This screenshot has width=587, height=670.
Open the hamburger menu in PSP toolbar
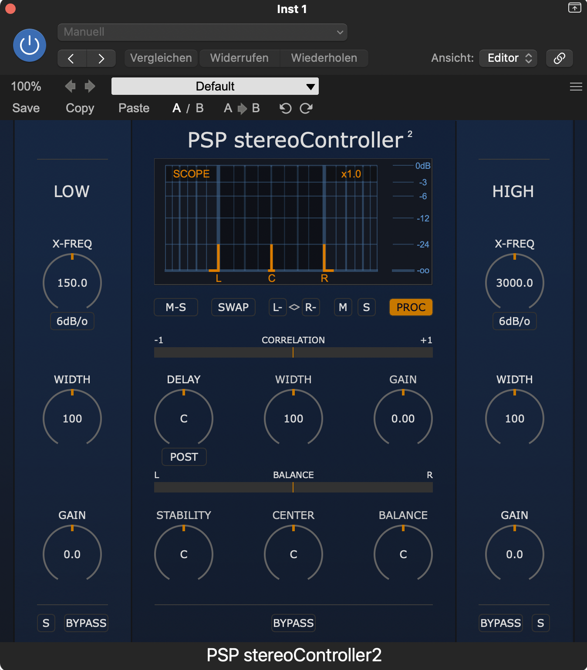click(x=576, y=87)
